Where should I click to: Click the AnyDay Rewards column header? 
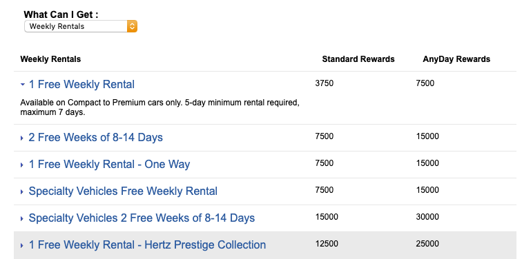[456, 59]
